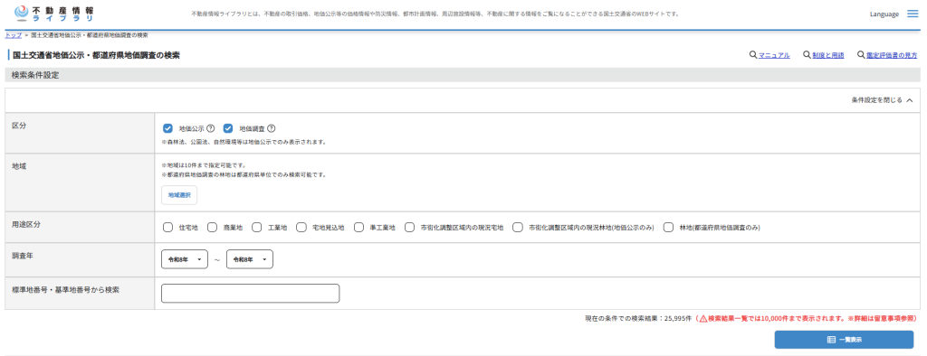Click the 不動産情報ライブラリ logo
927x356 pixels.
click(x=53, y=14)
